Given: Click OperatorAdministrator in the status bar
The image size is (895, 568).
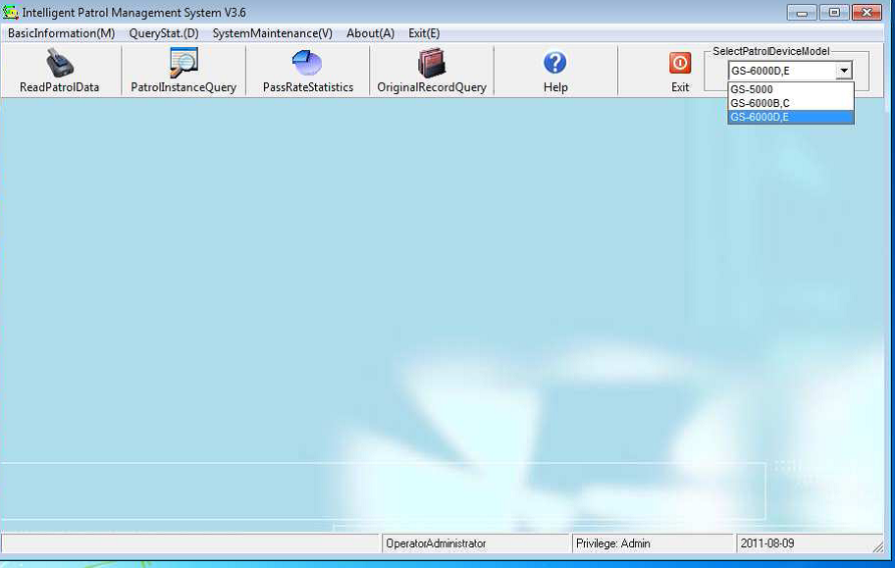Looking at the screenshot, I should (436, 543).
